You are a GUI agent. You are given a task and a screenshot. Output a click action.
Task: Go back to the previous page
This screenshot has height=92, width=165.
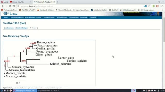(x=2, y=6)
